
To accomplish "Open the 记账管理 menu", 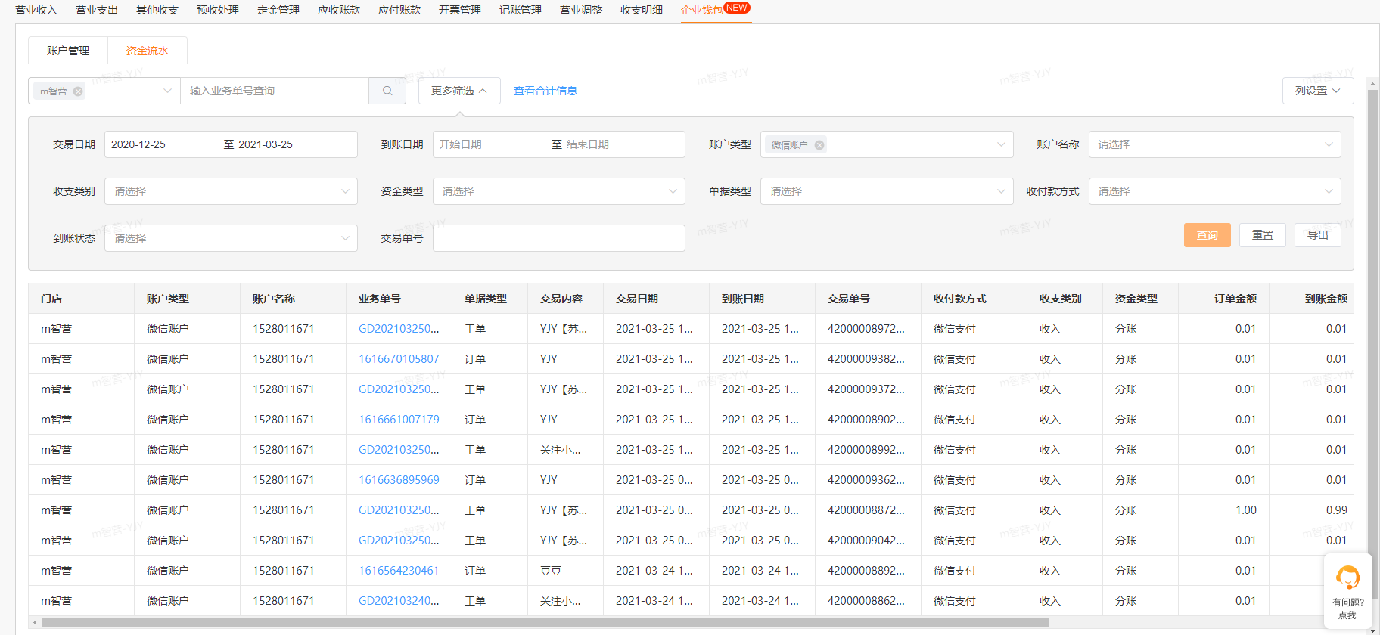I will click(521, 10).
